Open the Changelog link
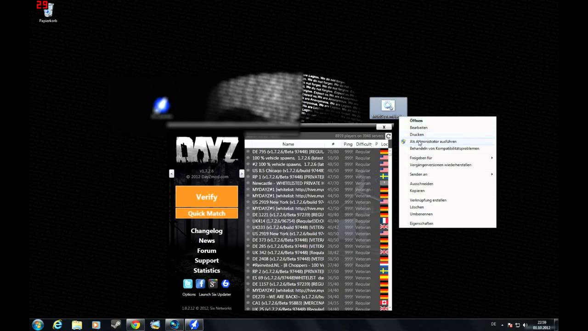Viewport: 588px width, 331px height. pos(207,231)
